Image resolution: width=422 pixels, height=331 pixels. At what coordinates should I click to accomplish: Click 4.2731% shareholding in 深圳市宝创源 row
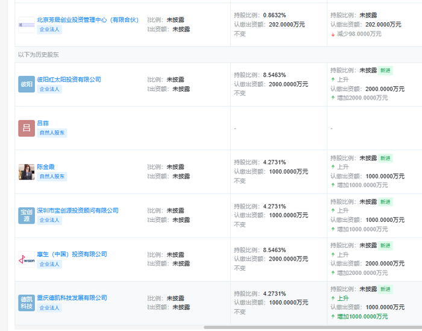coord(274,206)
